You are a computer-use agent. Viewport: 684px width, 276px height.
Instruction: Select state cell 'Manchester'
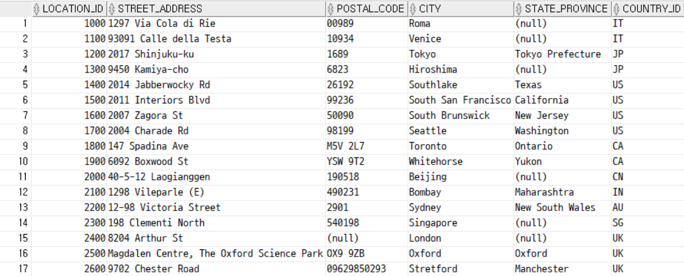[562, 269]
